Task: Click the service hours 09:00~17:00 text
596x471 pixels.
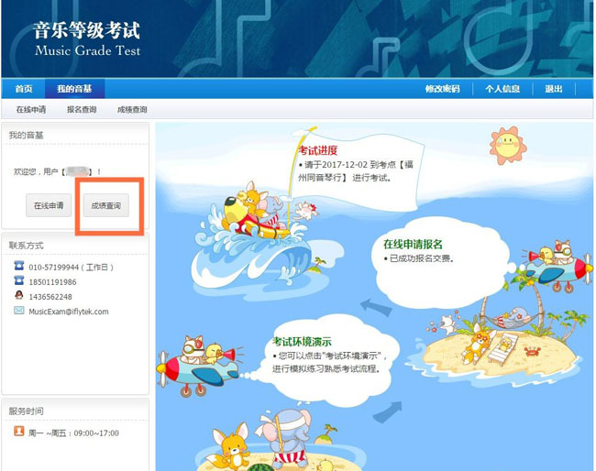Action: (x=96, y=433)
